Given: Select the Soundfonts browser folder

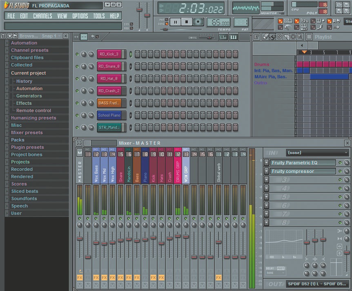Looking at the screenshot, I should click(x=24, y=198).
